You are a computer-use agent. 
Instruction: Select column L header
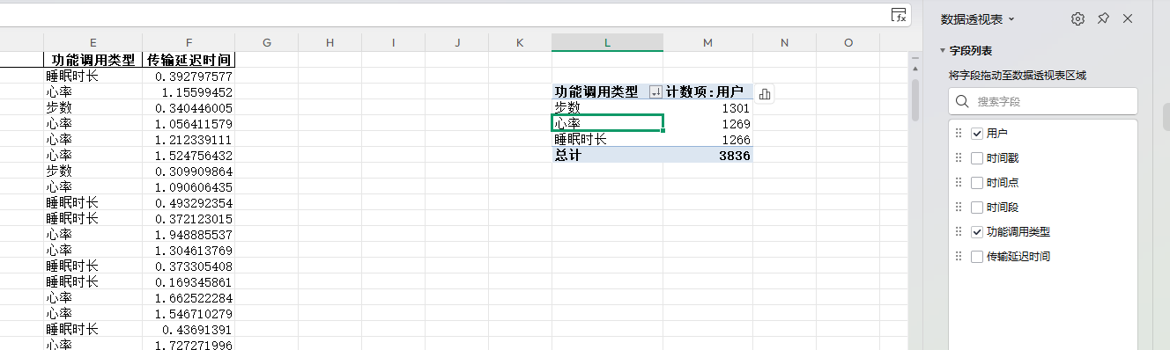tap(608, 42)
